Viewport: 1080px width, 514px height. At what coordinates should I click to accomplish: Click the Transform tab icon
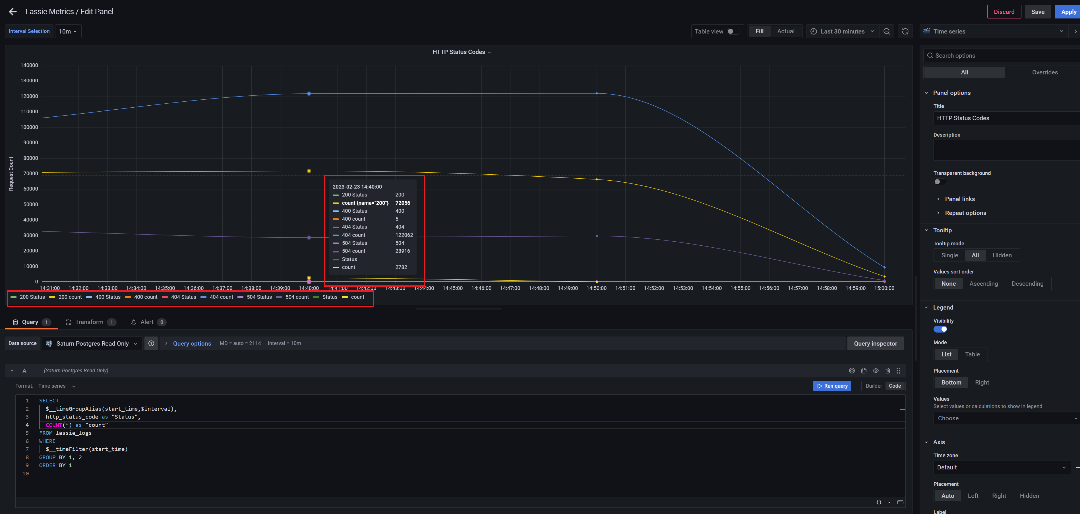pyautogui.click(x=68, y=322)
